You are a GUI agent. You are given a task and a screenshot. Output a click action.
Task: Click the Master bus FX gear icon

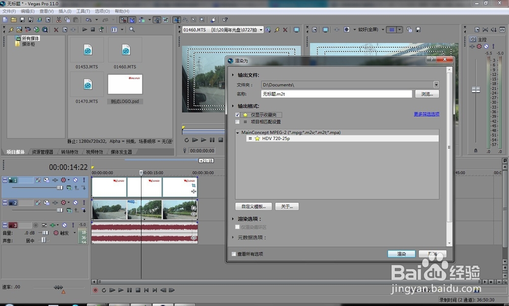pyautogui.click(x=479, y=46)
